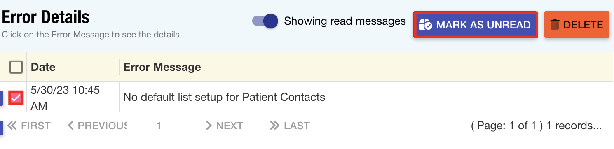Click the blue tab beside pagination controls
The image size is (614, 149).
[x=2, y=128]
